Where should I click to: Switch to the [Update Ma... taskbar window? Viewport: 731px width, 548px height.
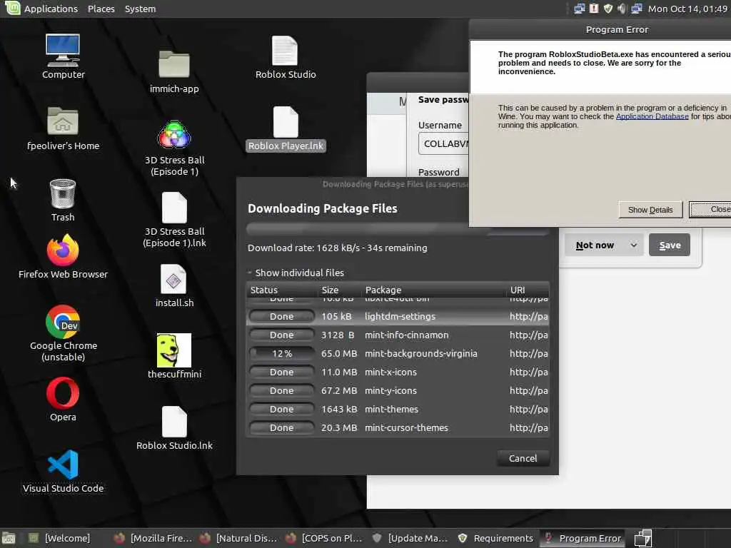pos(410,538)
